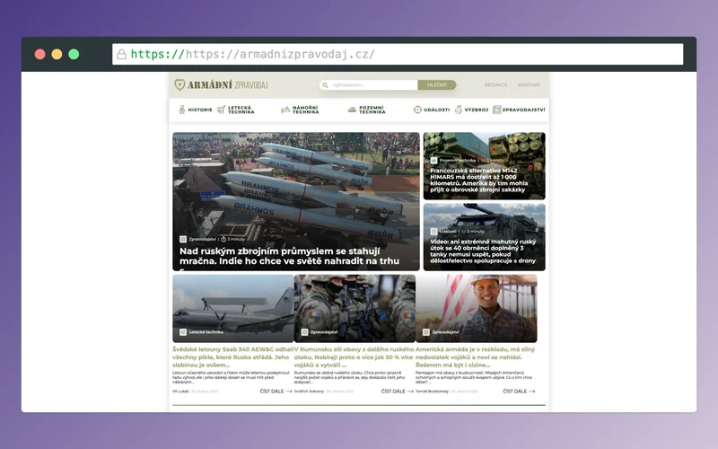Click the Zpravodajství newspaper icon in navigation
Image resolution: width=718 pixels, height=449 pixels.
[x=498, y=110]
